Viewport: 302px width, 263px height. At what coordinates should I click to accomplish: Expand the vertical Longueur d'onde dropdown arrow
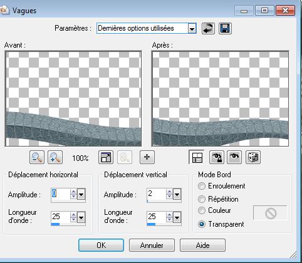tap(177, 218)
